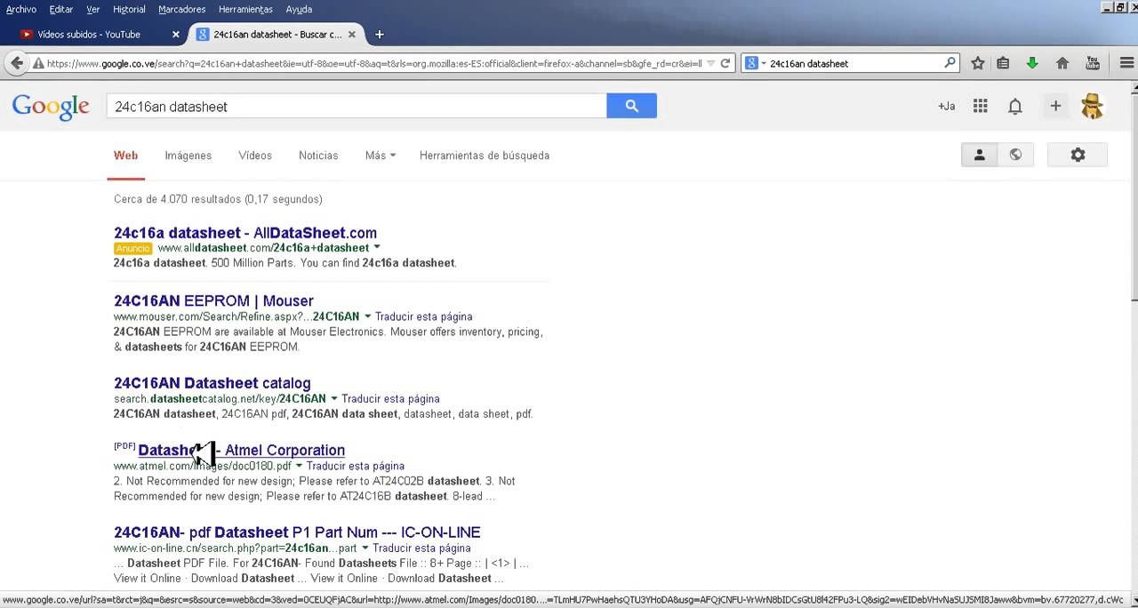Open the bookmarks list icon
The width and height of the screenshot is (1138, 608).
[x=1003, y=63]
